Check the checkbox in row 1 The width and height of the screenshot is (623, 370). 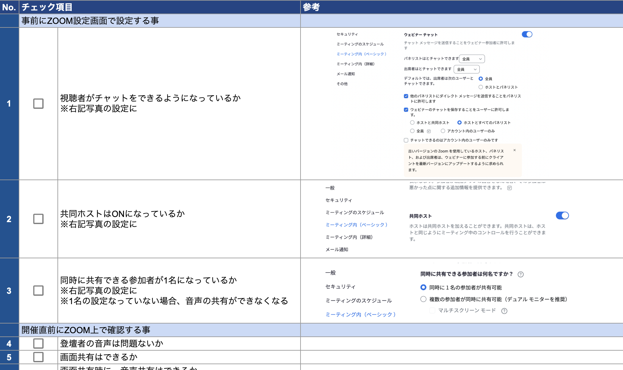point(38,104)
